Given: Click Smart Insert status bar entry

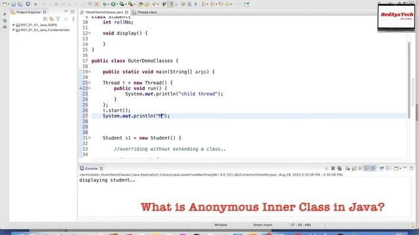Looking at the screenshot, I should [x=263, y=225].
